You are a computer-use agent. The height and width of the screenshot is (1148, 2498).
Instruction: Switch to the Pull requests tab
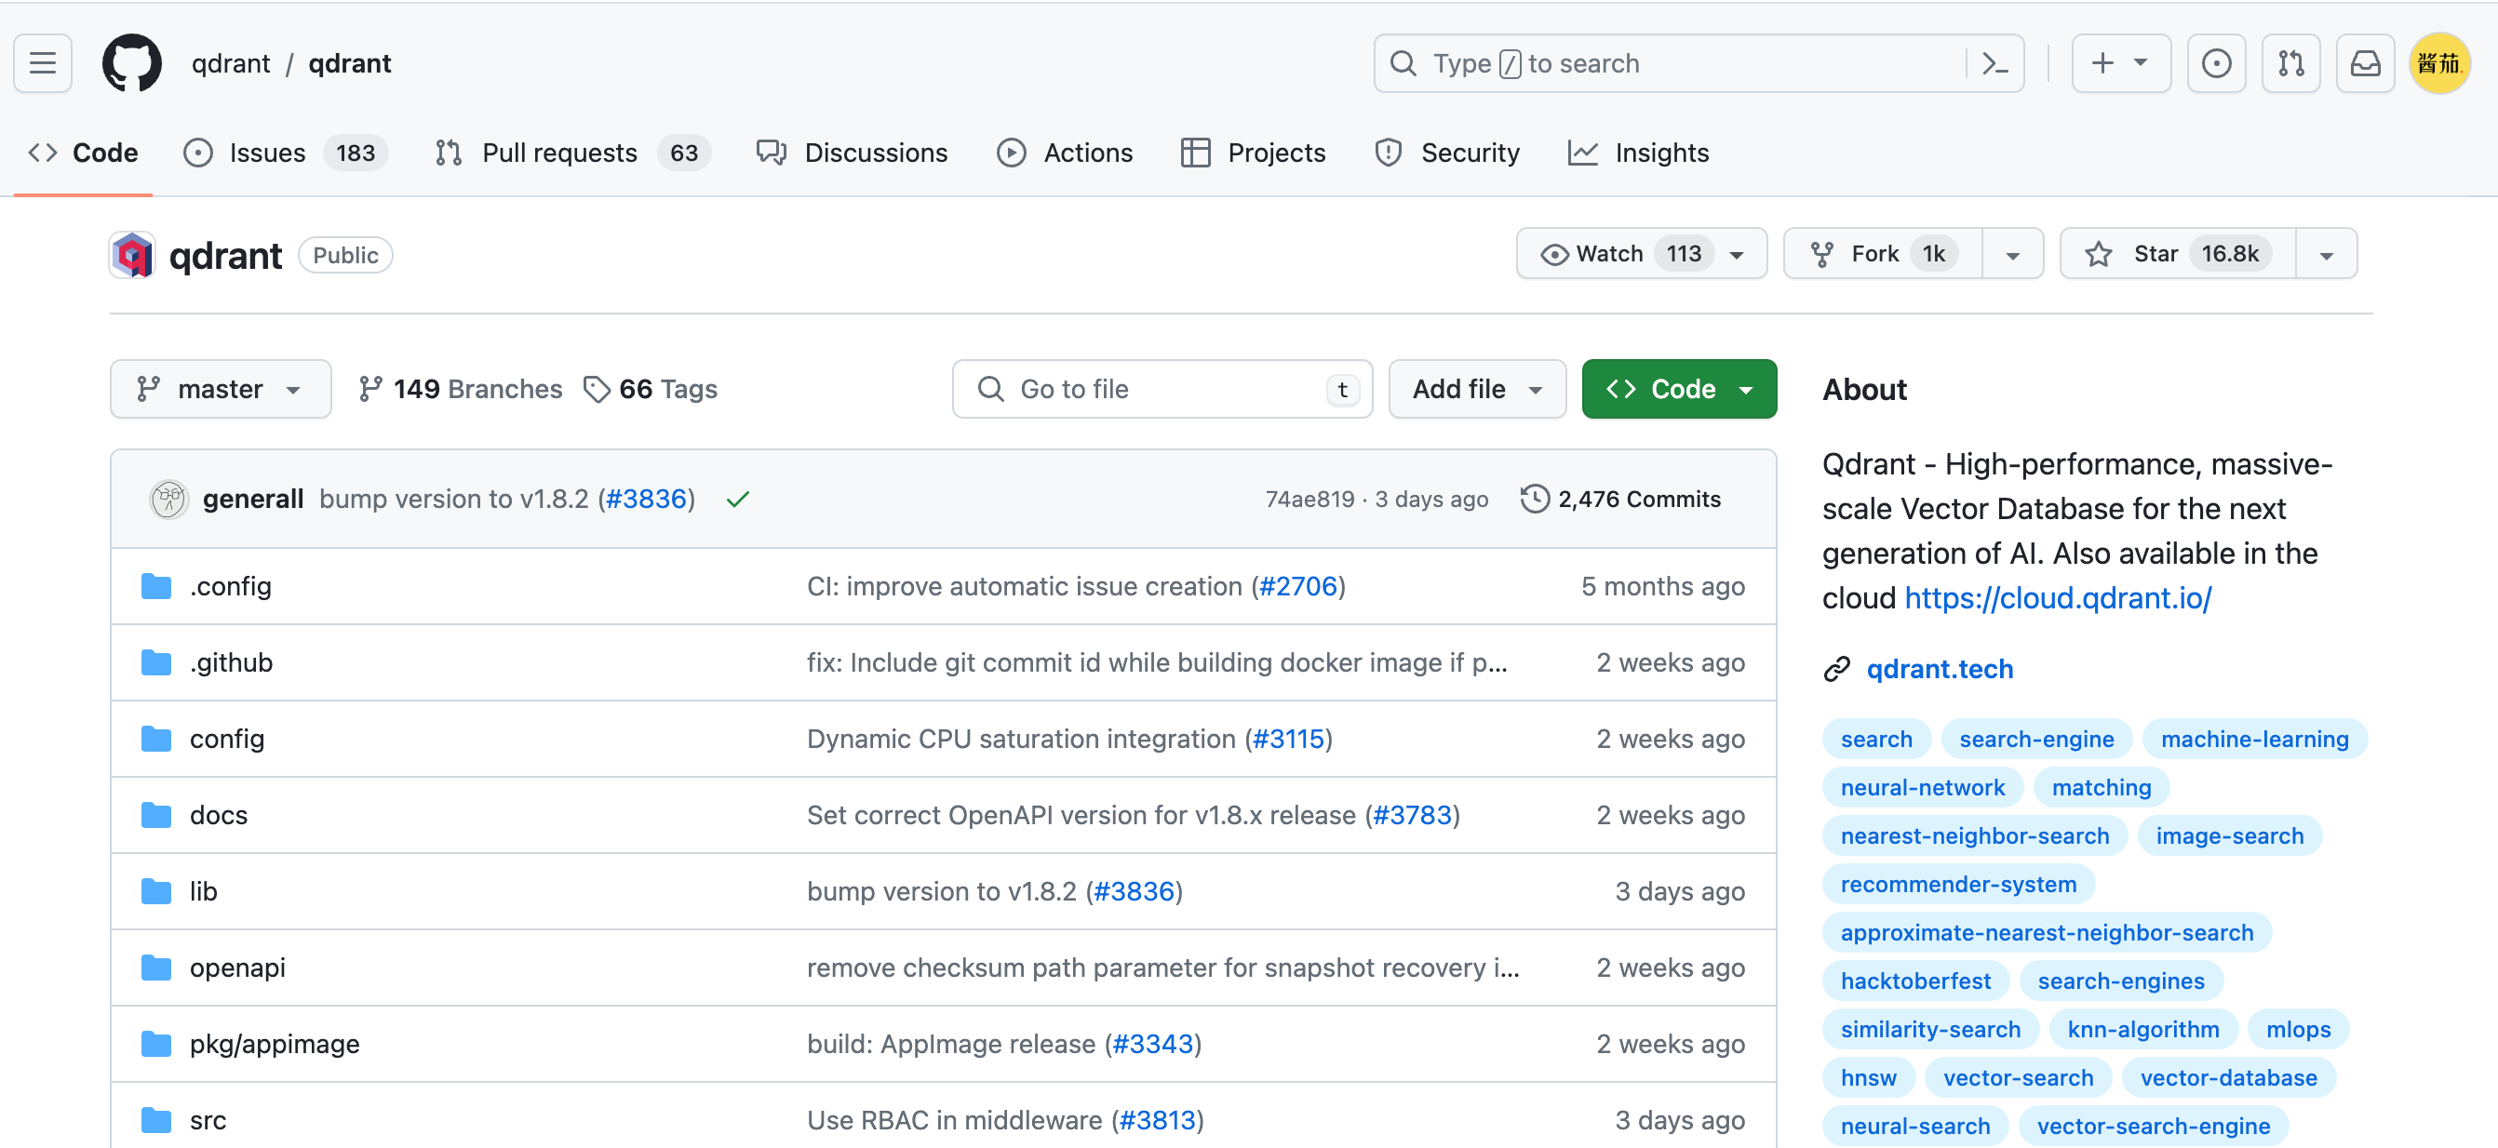click(x=572, y=153)
